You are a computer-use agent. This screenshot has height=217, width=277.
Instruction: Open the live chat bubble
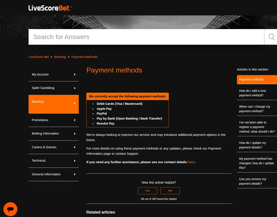(x=10, y=209)
